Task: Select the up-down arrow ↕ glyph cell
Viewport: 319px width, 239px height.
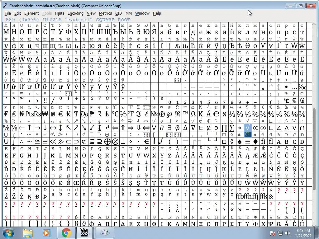Action: coord(61,128)
